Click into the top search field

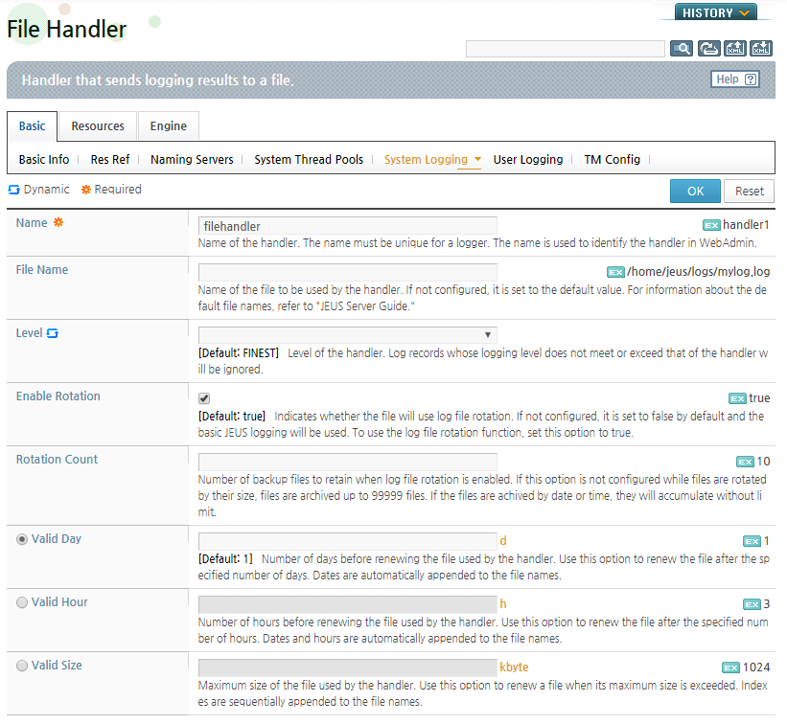(x=566, y=49)
